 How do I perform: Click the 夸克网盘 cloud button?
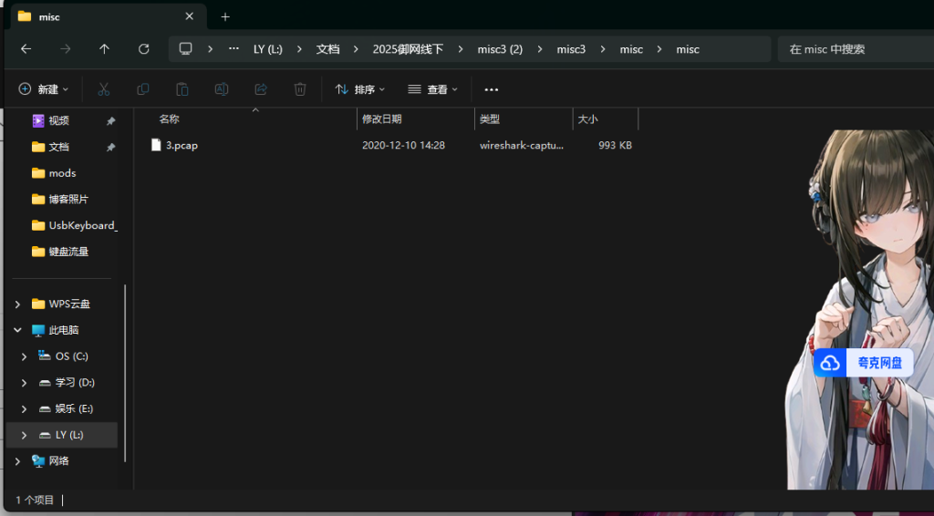coord(863,363)
